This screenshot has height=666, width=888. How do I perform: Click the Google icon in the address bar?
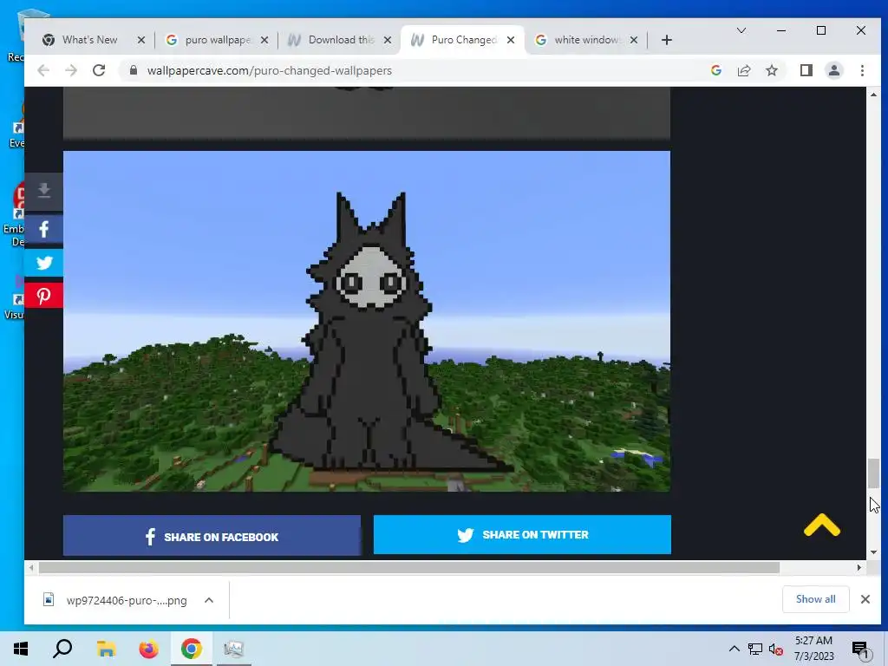point(715,70)
